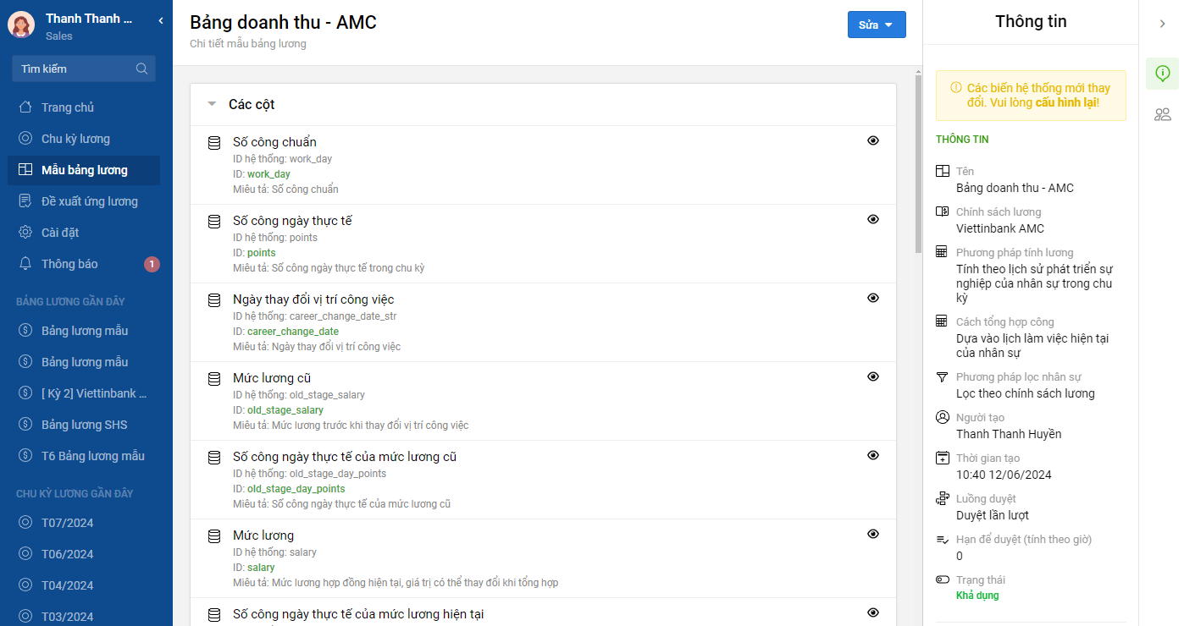
Task: Focus the Tìm kiếm search field
Action: click(x=84, y=69)
